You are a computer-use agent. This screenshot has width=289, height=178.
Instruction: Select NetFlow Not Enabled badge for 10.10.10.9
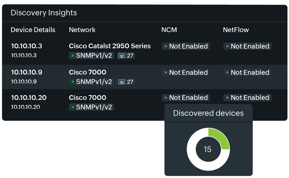coord(247,73)
